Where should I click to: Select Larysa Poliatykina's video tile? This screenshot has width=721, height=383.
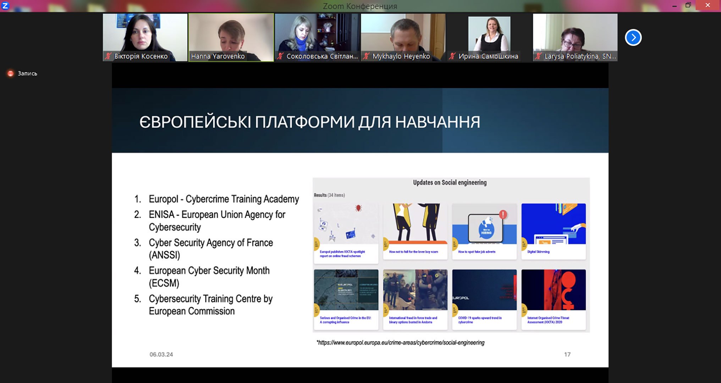[x=575, y=37]
